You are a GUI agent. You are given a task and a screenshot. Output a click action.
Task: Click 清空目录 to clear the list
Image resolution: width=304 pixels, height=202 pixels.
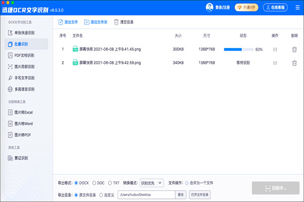(124, 22)
